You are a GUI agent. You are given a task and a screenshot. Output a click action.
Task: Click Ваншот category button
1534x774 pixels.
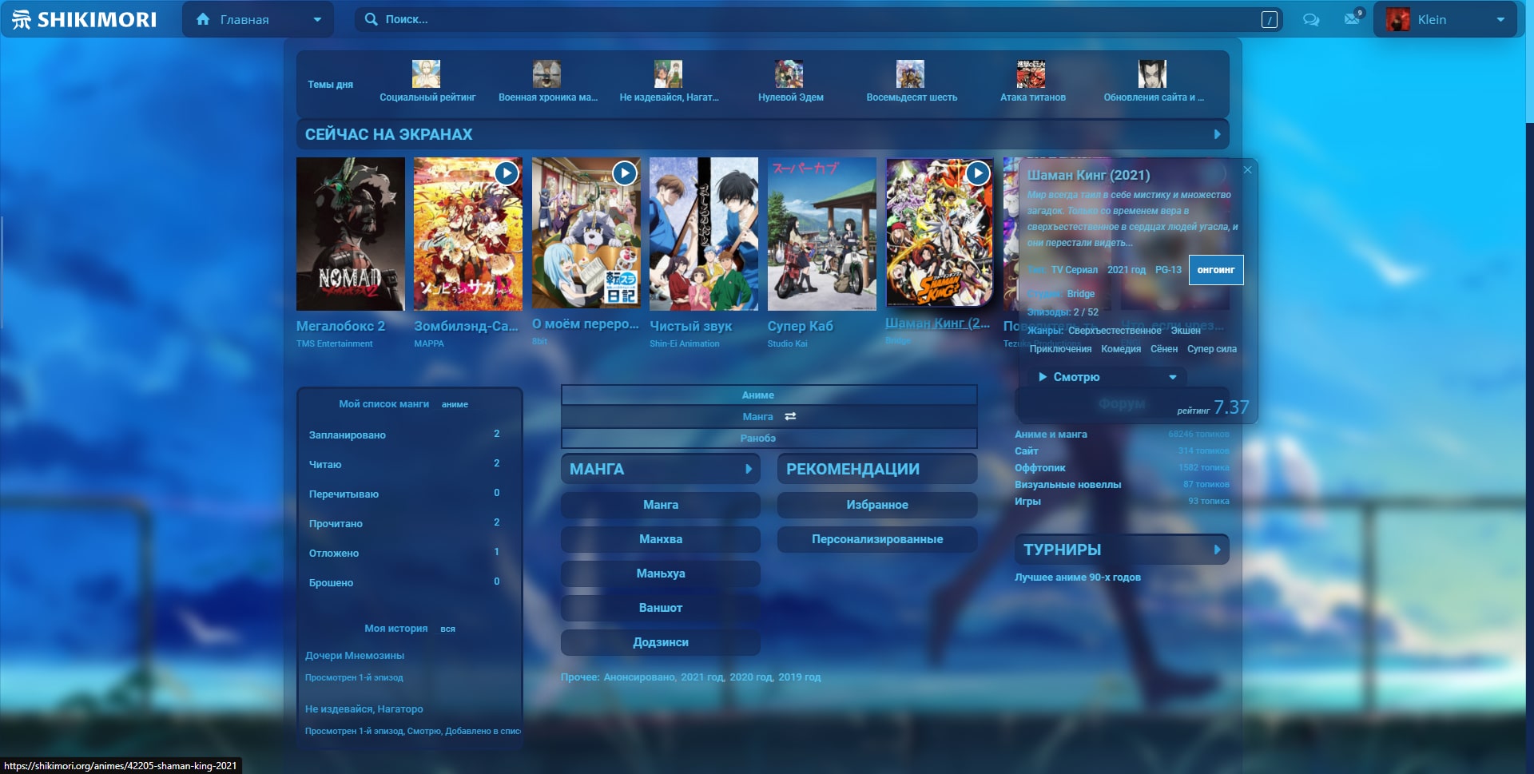tap(661, 608)
